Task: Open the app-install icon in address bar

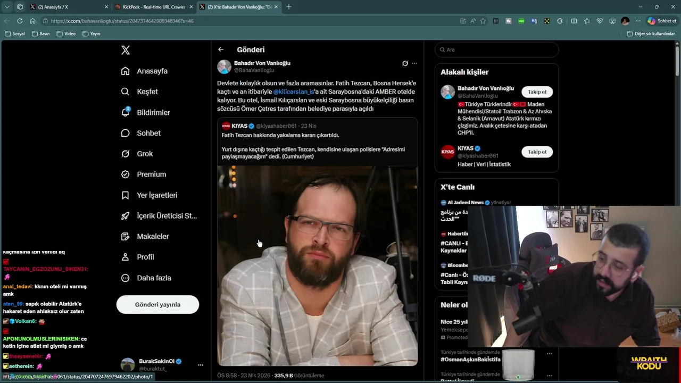Action: (x=463, y=21)
